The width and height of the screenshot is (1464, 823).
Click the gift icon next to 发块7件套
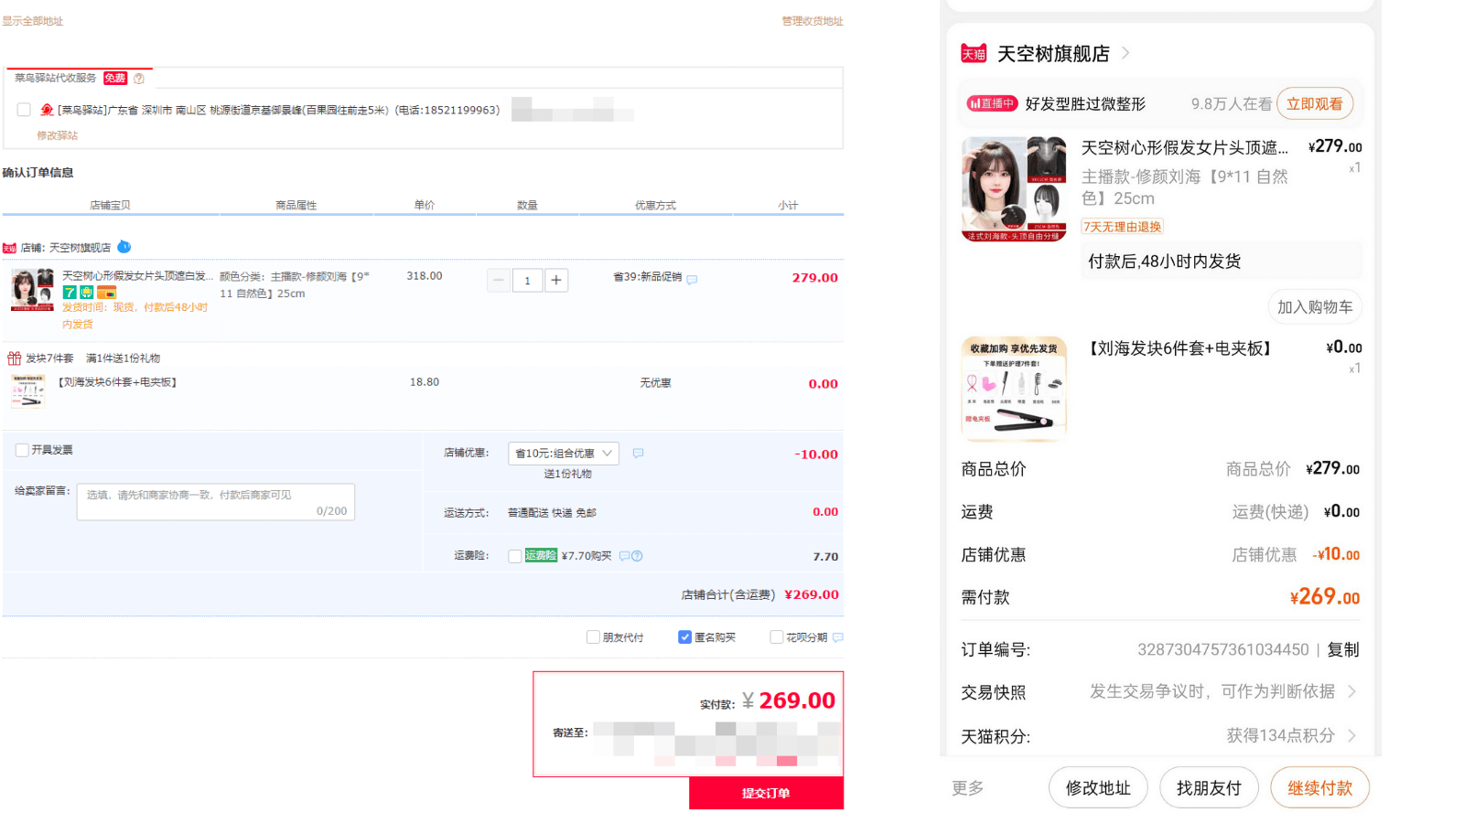[14, 357]
